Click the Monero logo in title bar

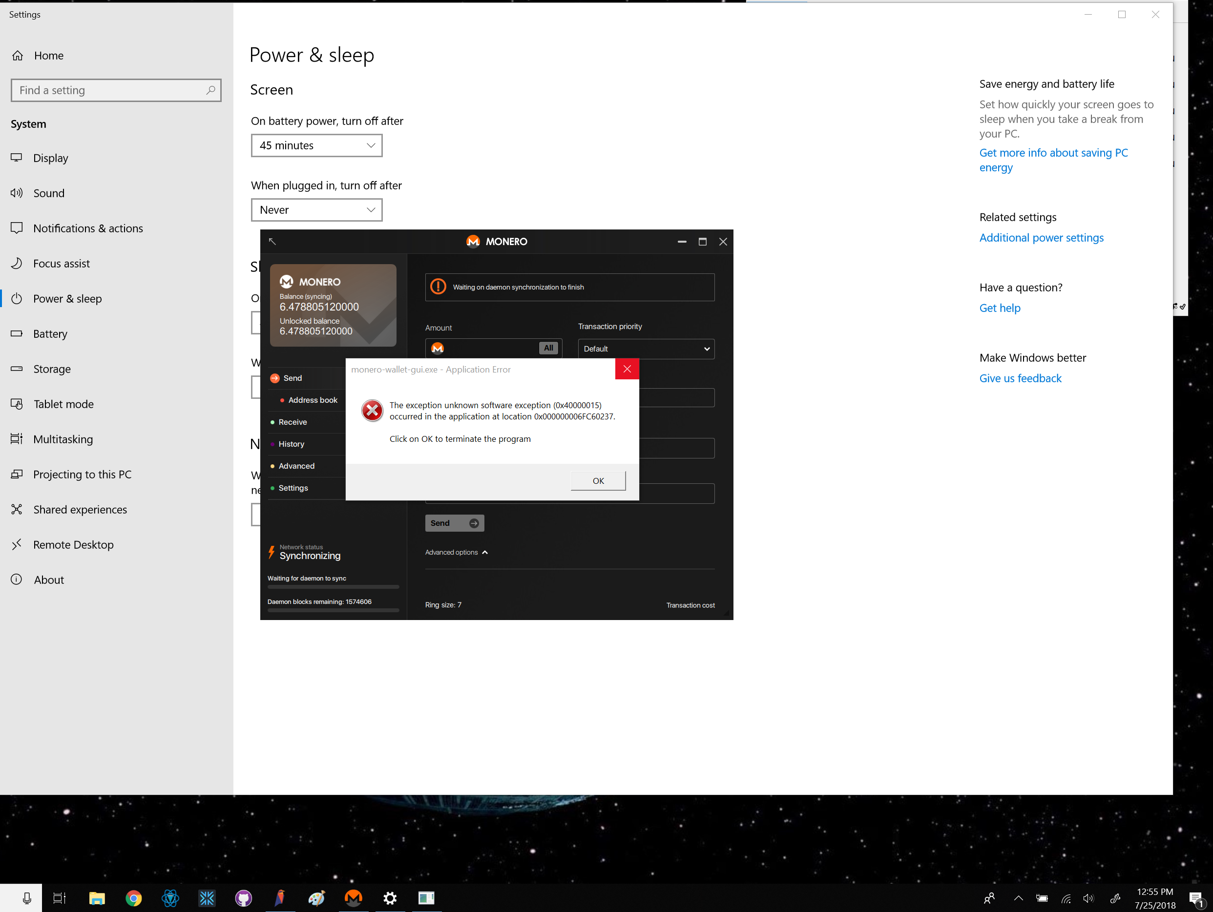coord(473,241)
